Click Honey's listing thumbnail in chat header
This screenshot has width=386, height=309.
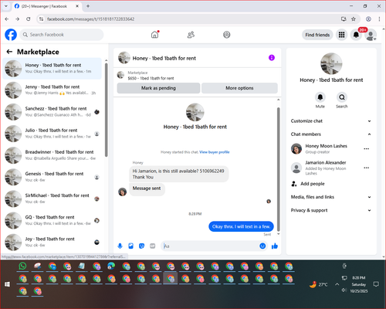pos(124,58)
